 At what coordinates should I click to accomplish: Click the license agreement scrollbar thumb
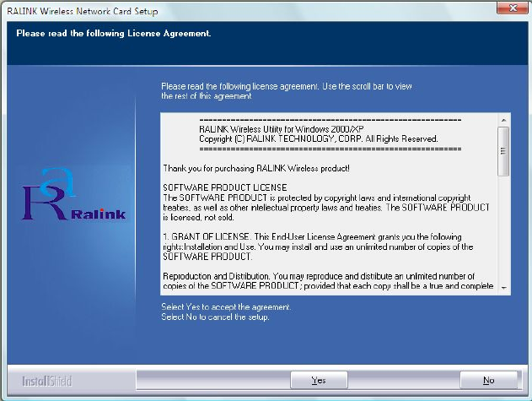tap(503, 151)
